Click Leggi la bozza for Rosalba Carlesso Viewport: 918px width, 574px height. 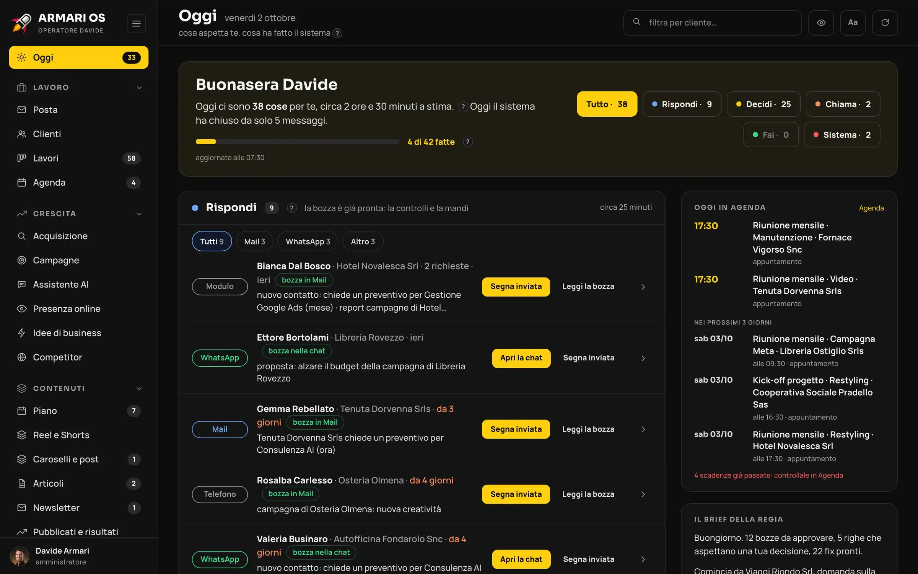pos(588,494)
